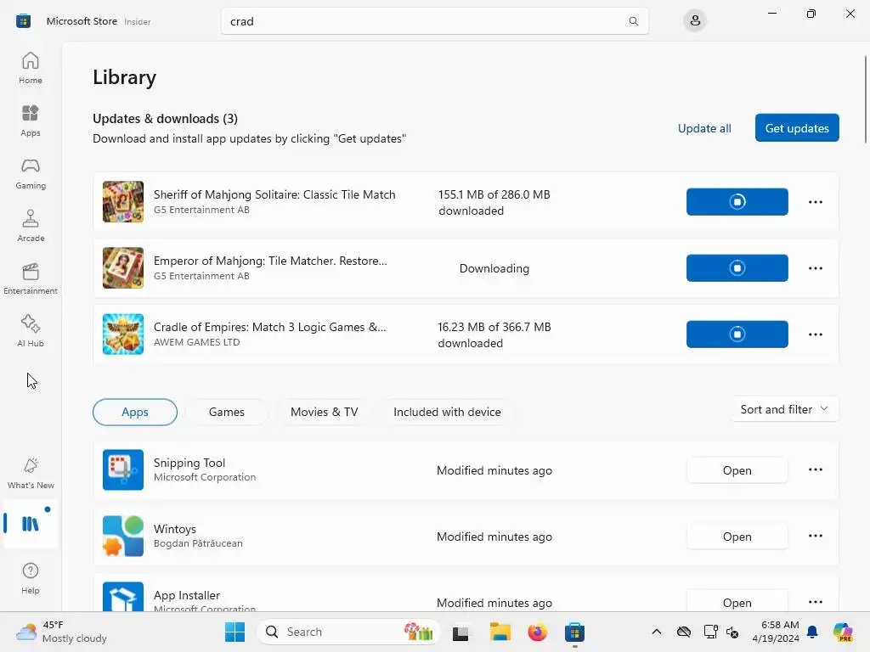Open Help in the sidebar

[x=31, y=578]
